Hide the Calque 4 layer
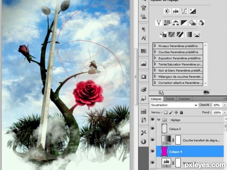Screen dimensions: 227x170 pos(152,151)
